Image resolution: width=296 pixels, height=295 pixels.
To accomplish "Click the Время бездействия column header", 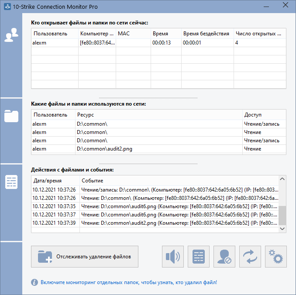I will (x=207, y=34).
